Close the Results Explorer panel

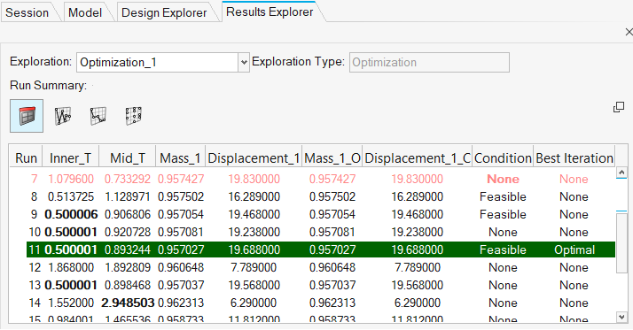[629, 32]
